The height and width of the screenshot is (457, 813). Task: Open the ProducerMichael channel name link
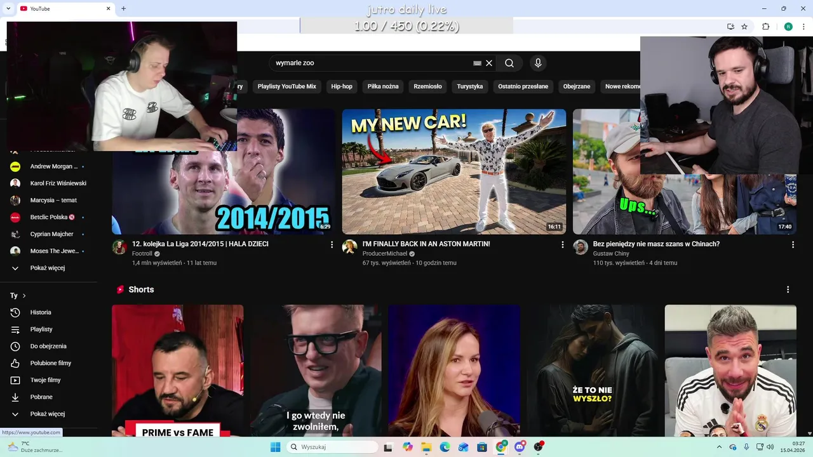click(x=385, y=254)
